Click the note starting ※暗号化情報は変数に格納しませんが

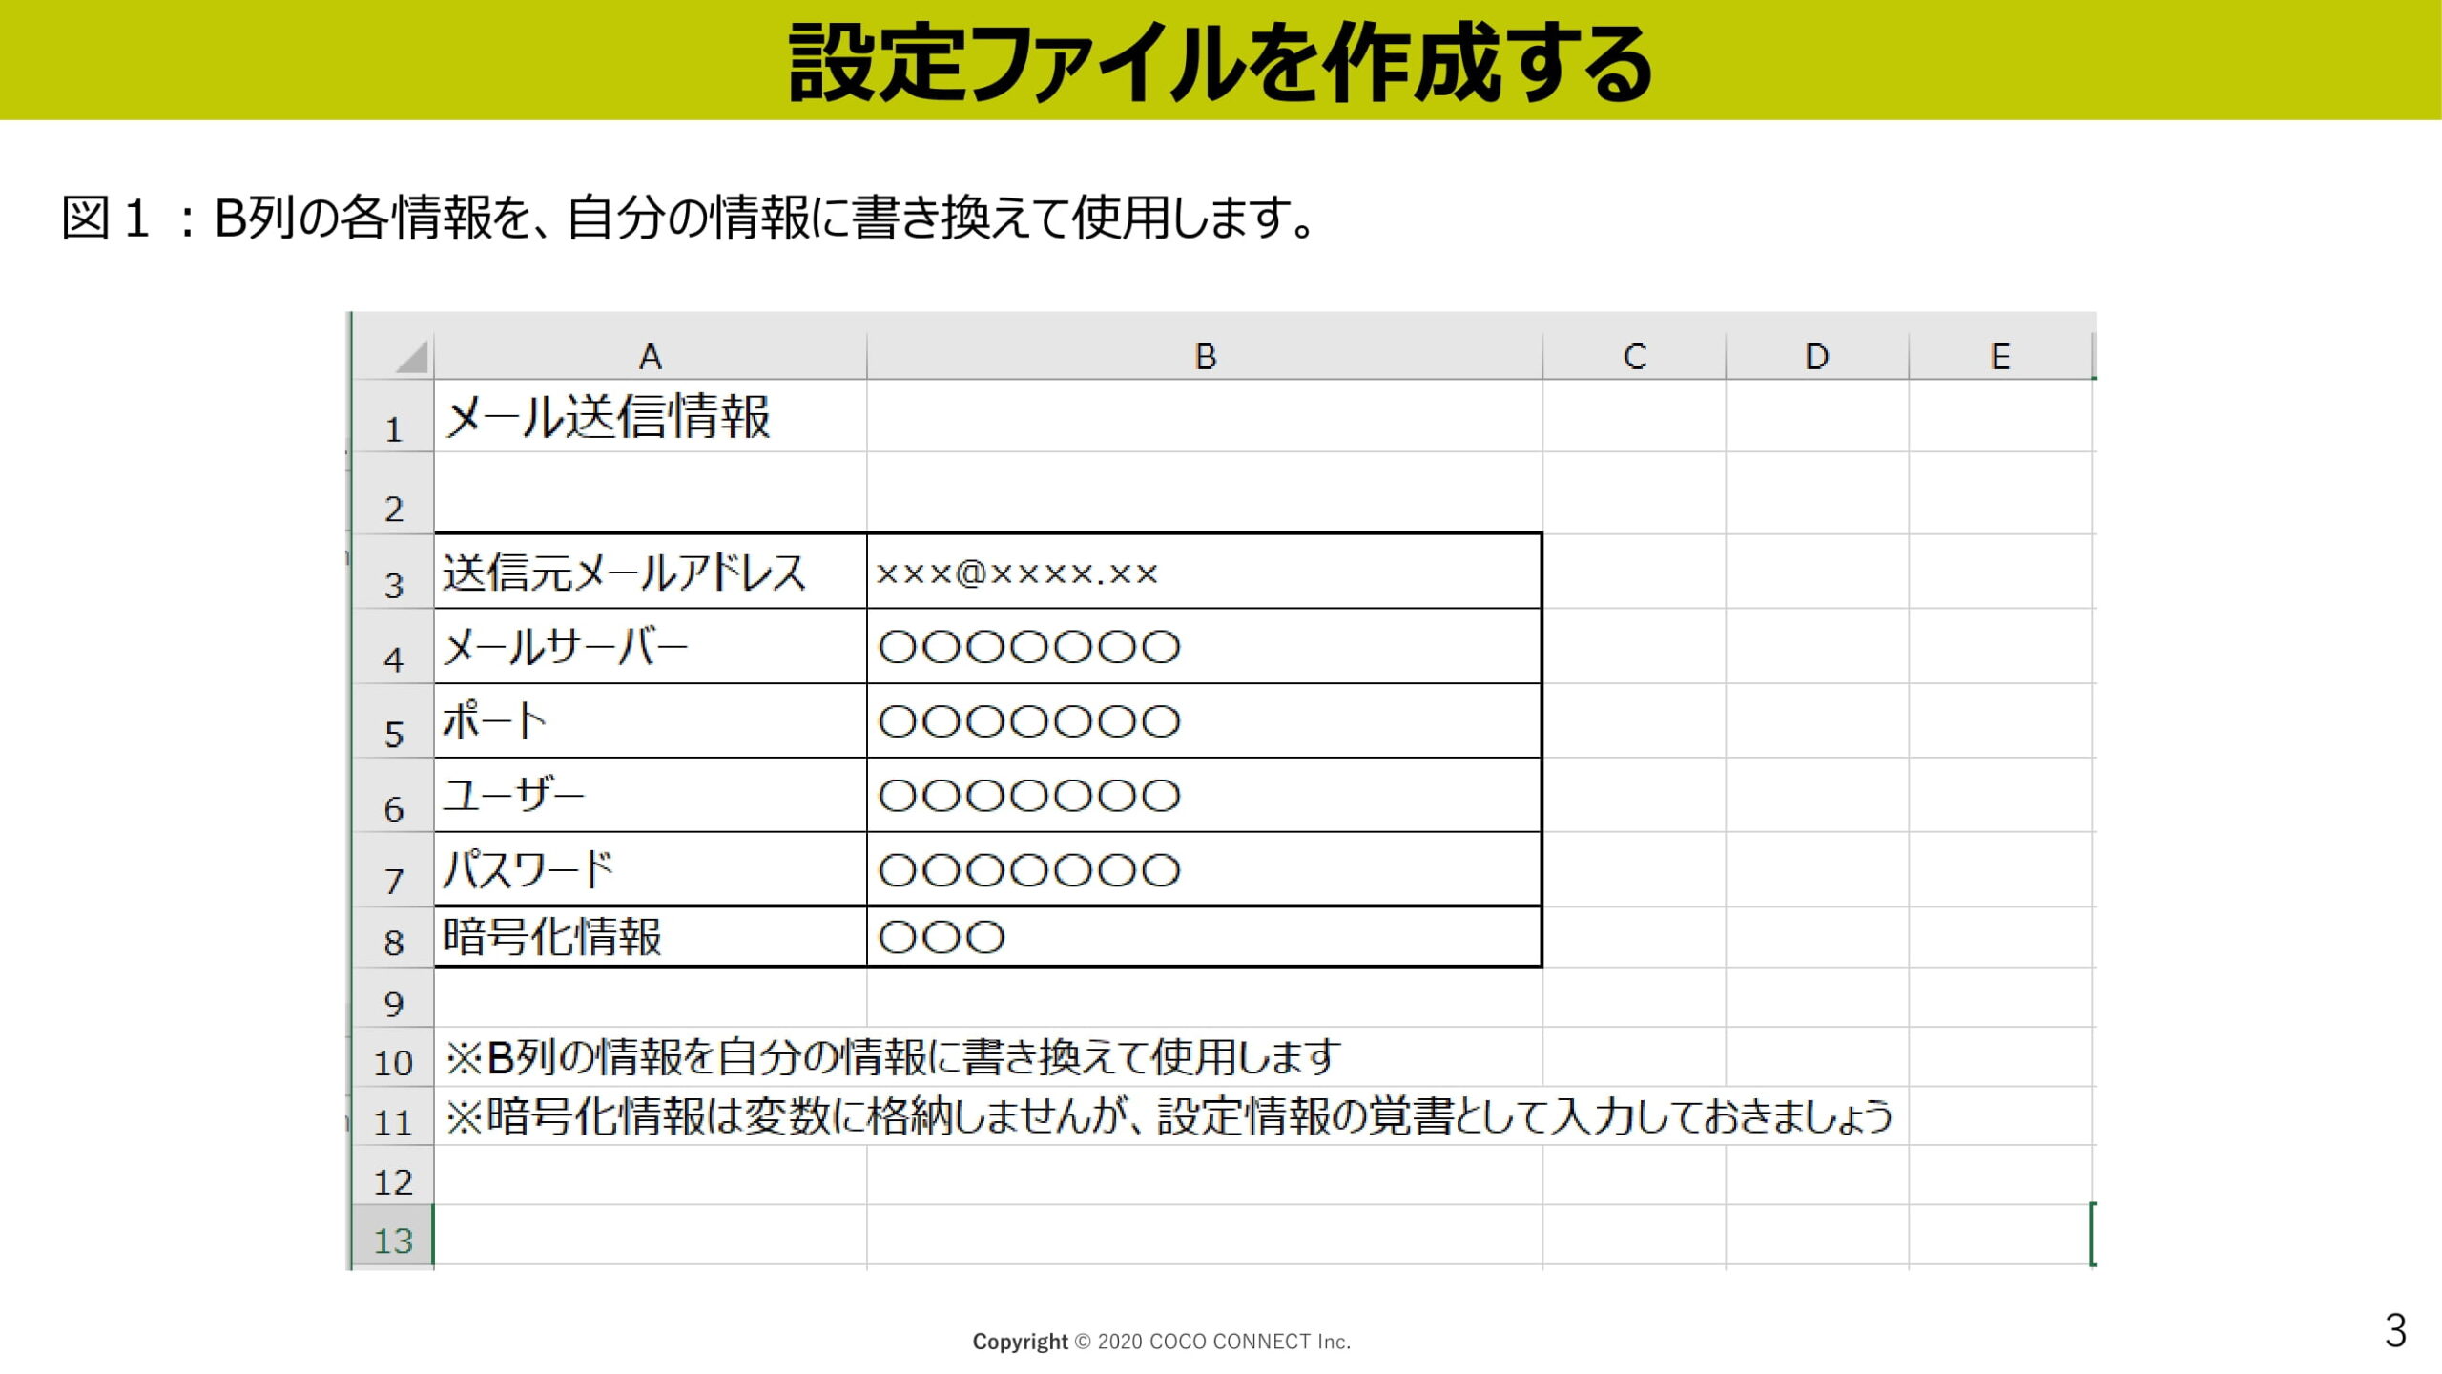1169,1116
